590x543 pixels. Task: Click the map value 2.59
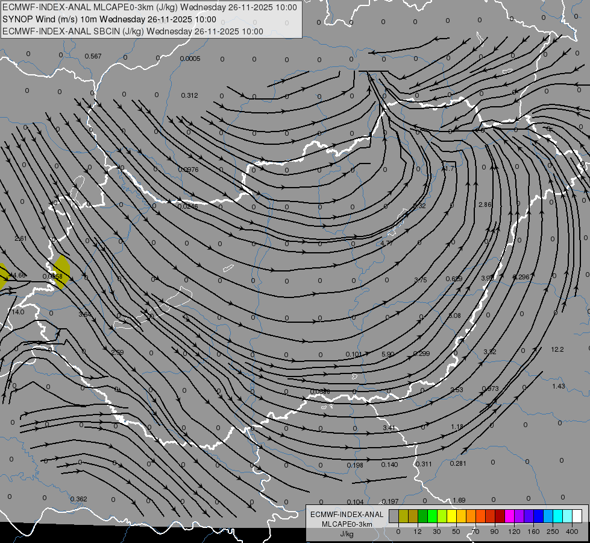point(118,352)
